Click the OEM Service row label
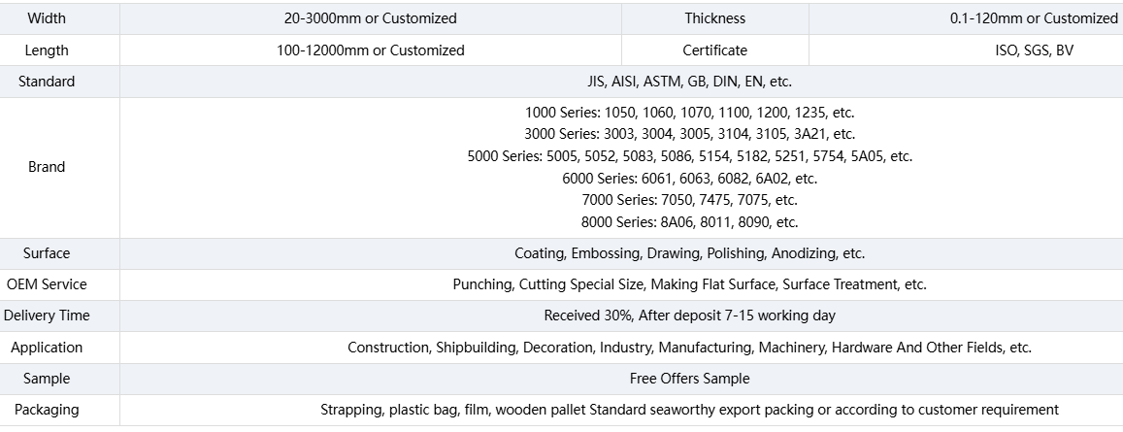The image size is (1123, 432). click(x=46, y=284)
